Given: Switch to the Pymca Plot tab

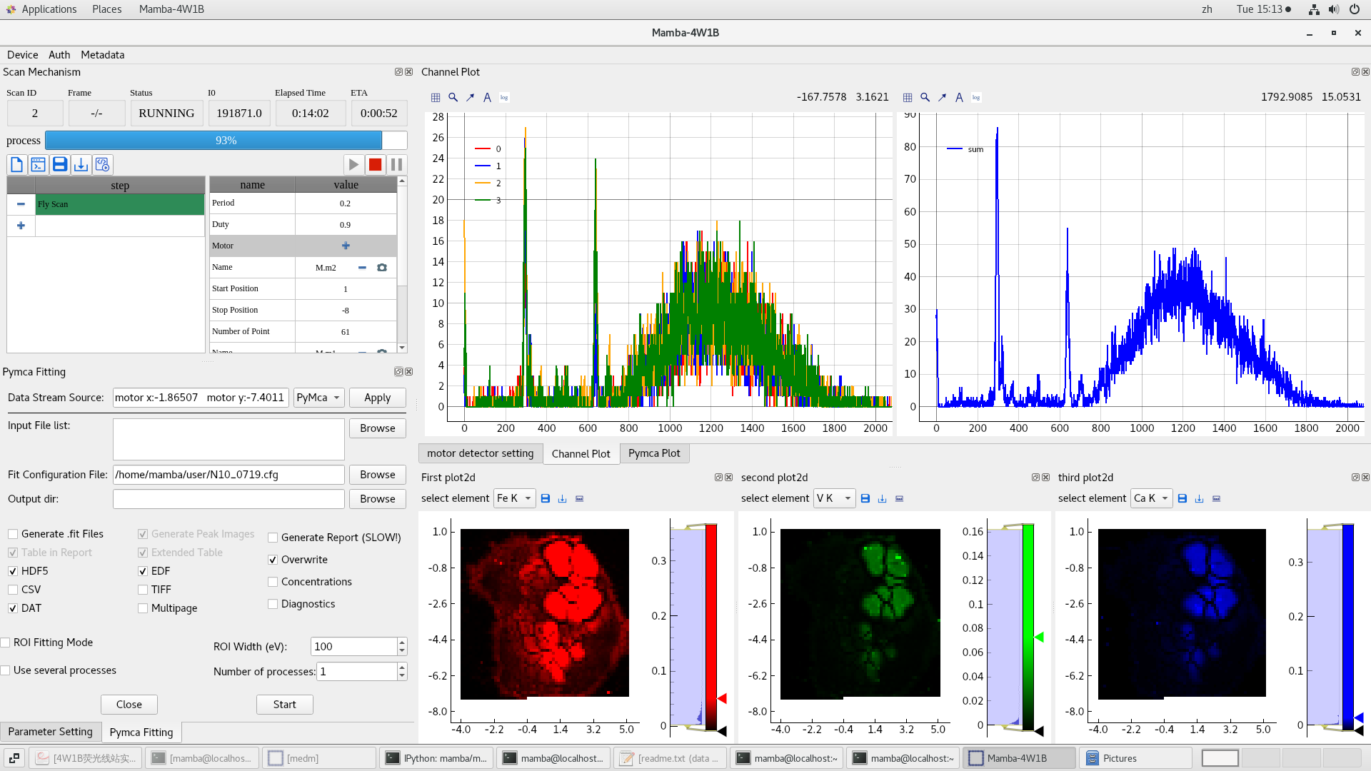Looking at the screenshot, I should [654, 453].
